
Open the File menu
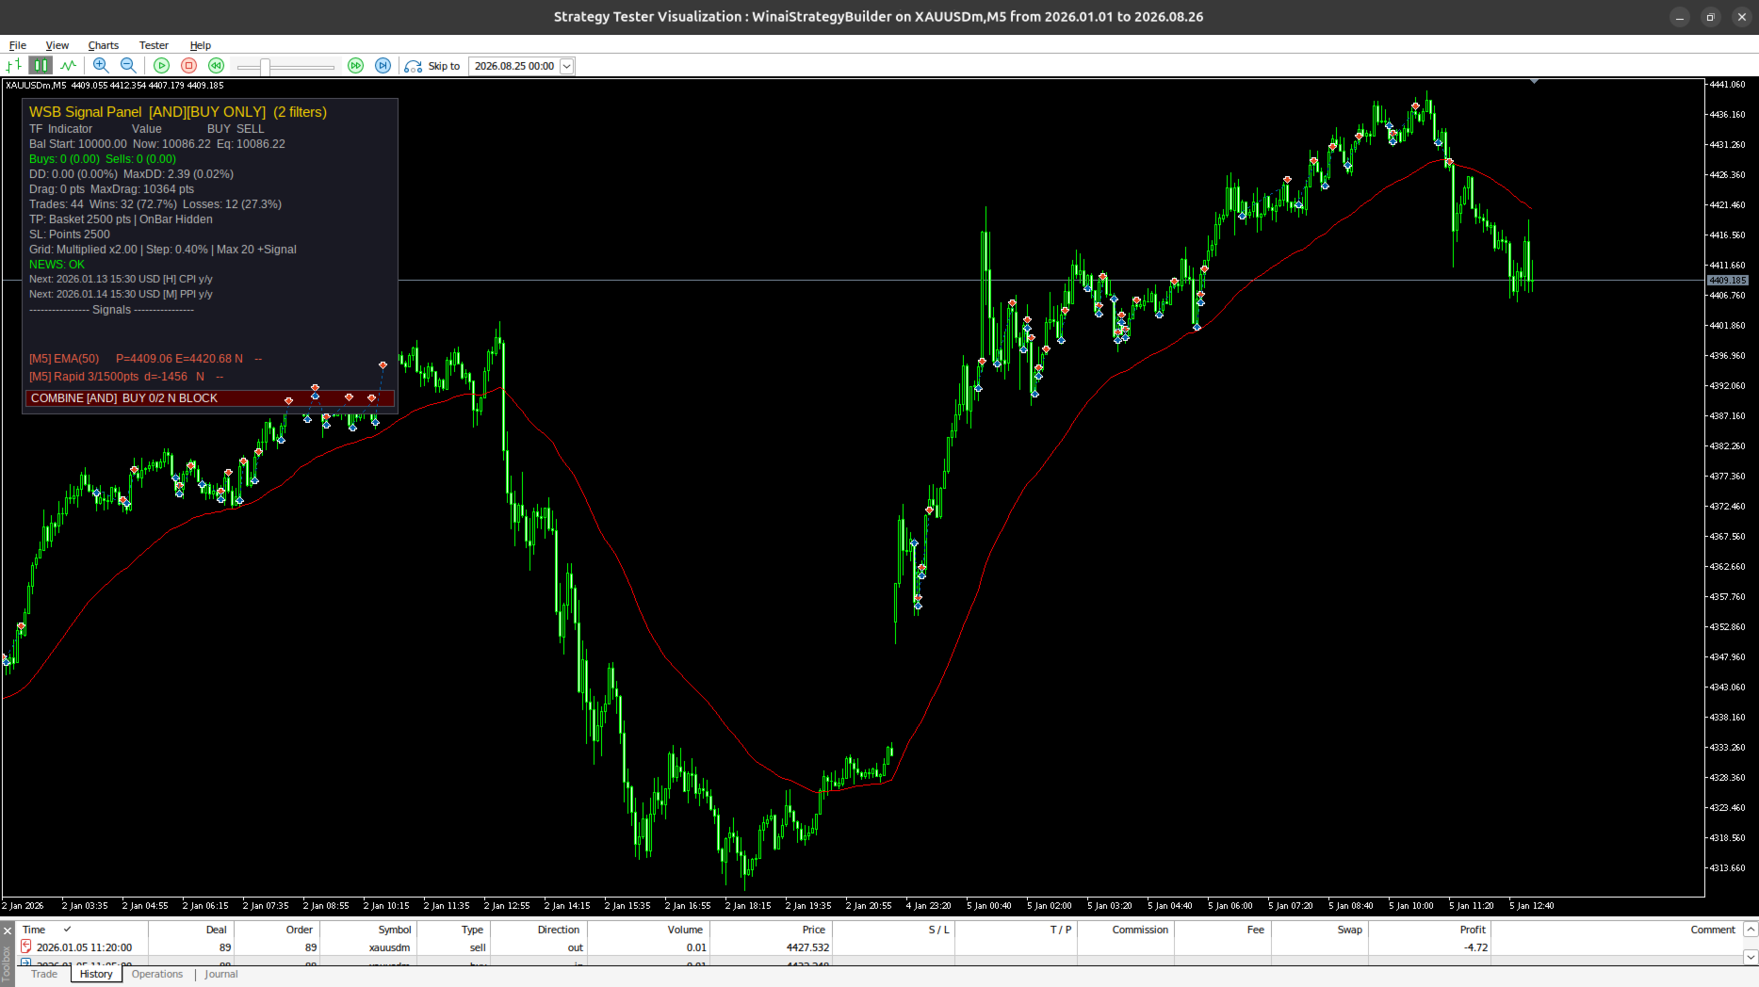click(x=18, y=45)
